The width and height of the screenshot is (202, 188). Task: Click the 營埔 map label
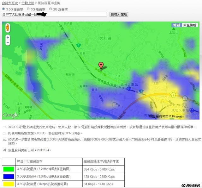coord(95,90)
